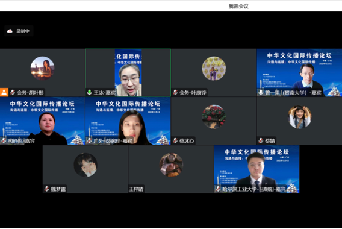This screenshot has width=342, height=229.
Task: Click muted mic icon of 蔡婧
Action: pyautogui.click(x=261, y=141)
